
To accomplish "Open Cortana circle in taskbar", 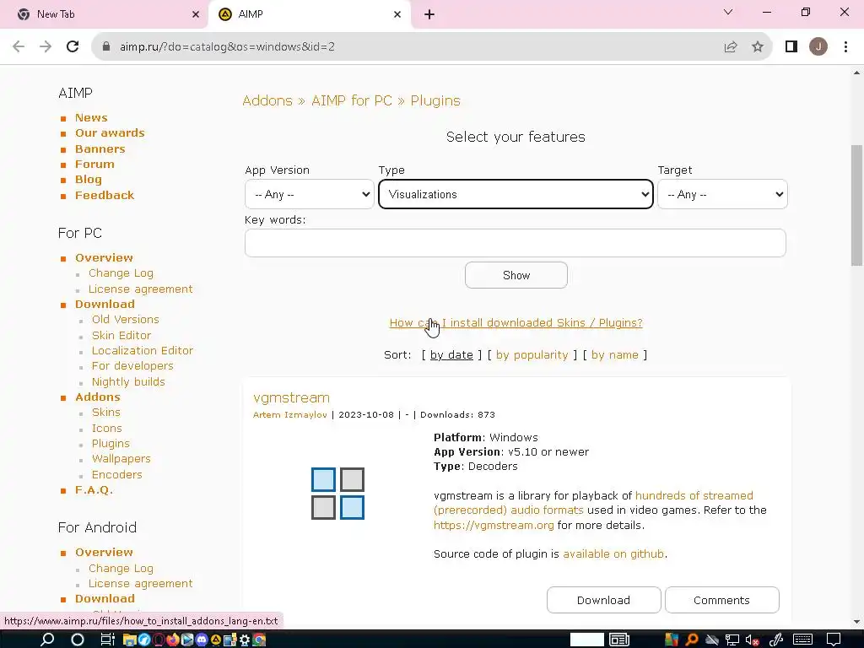I will pyautogui.click(x=78, y=640).
